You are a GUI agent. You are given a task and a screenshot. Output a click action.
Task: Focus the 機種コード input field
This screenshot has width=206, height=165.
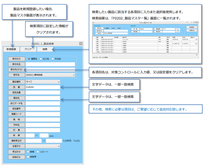click(x=43, y=114)
